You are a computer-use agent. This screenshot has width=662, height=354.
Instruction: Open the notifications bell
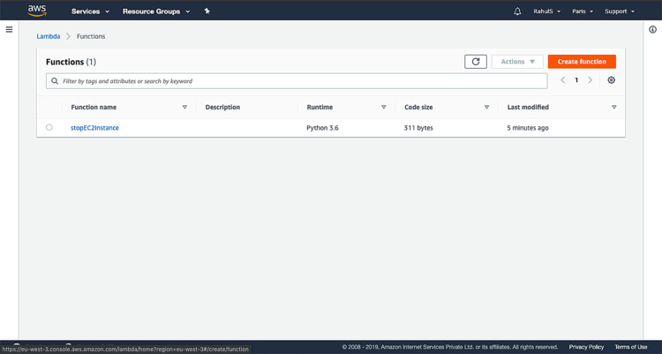click(517, 11)
